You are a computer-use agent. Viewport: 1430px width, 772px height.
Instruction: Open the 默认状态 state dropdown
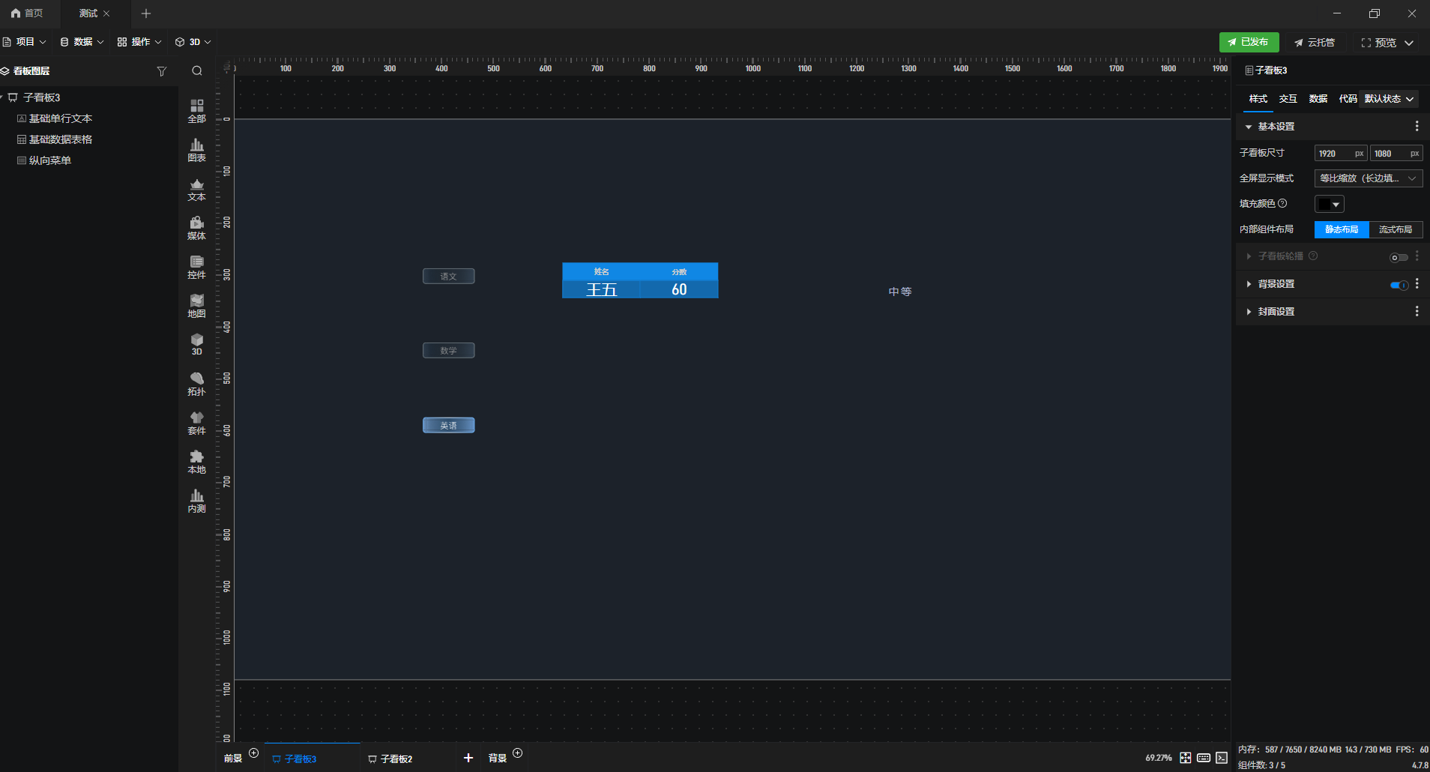pyautogui.click(x=1389, y=99)
